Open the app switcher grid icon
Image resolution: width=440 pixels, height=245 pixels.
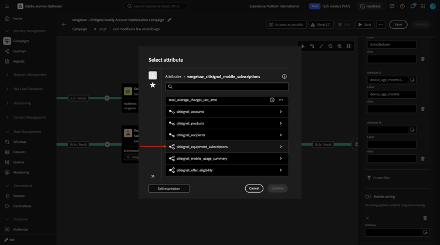tap(422, 6)
